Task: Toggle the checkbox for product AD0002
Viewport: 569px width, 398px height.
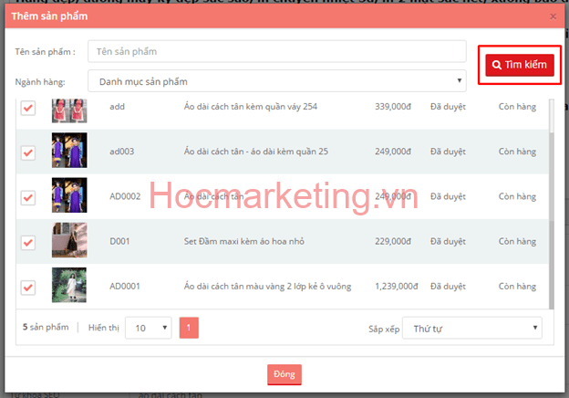Action: [x=28, y=195]
